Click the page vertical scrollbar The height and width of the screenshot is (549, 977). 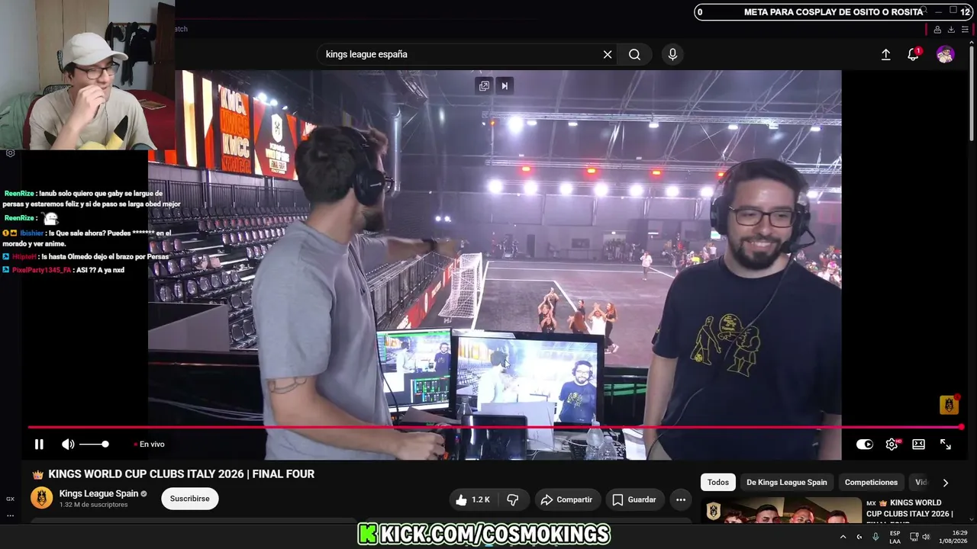pos(972,91)
